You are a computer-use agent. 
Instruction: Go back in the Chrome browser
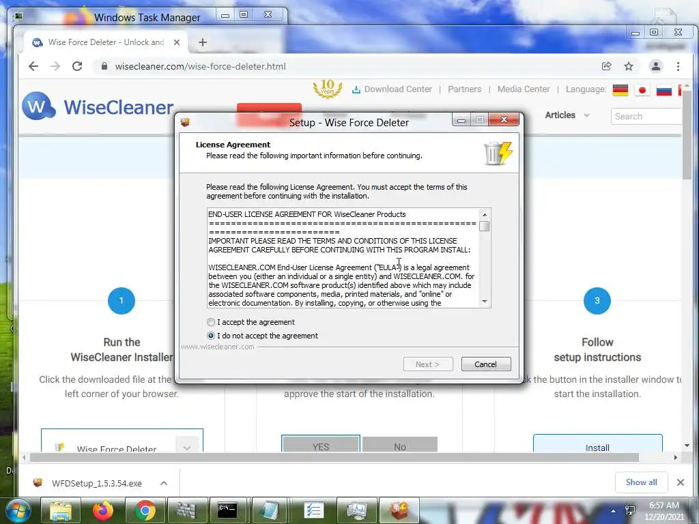pos(33,66)
